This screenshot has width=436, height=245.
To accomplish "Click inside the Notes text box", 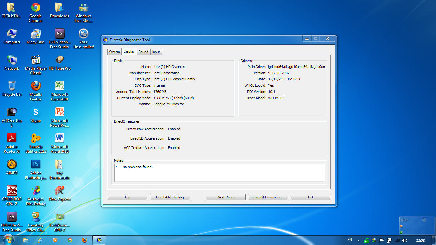I will point(219,173).
